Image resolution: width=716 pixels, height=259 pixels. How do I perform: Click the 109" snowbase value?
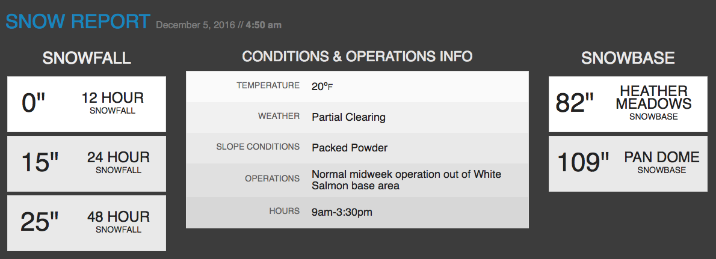pos(584,163)
